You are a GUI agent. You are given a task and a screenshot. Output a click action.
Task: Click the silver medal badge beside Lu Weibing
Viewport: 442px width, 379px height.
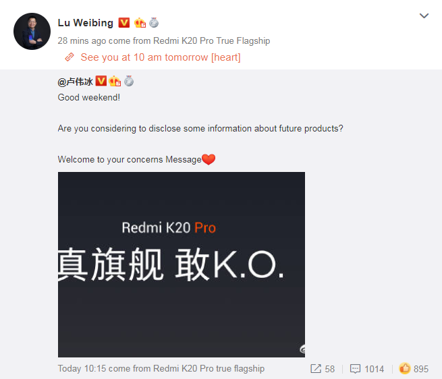pyautogui.click(x=154, y=22)
